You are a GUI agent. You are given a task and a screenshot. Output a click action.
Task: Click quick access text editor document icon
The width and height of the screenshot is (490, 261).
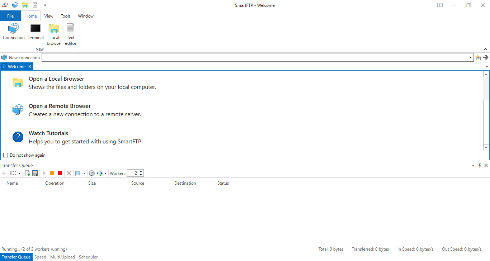tap(35, 5)
